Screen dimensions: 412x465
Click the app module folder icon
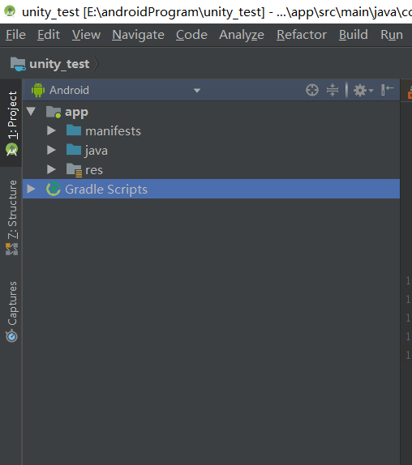coord(54,112)
